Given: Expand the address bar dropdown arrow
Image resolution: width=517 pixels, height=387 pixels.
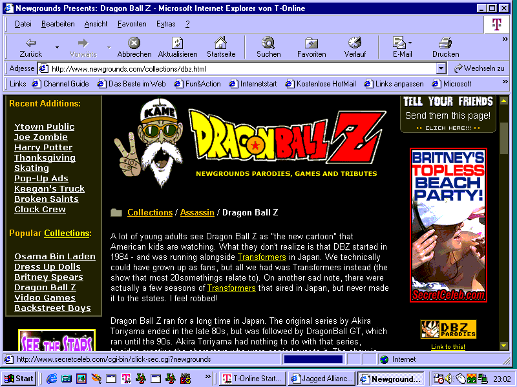Looking at the screenshot, I should pyautogui.click(x=441, y=68).
